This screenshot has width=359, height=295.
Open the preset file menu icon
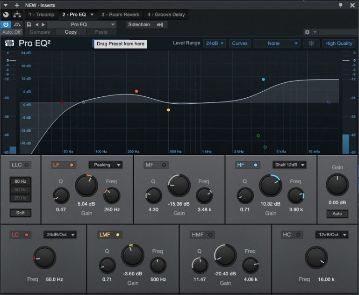coord(29,24)
